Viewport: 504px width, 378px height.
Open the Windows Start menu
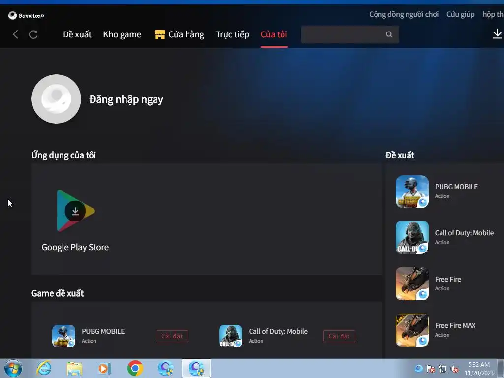tap(13, 368)
